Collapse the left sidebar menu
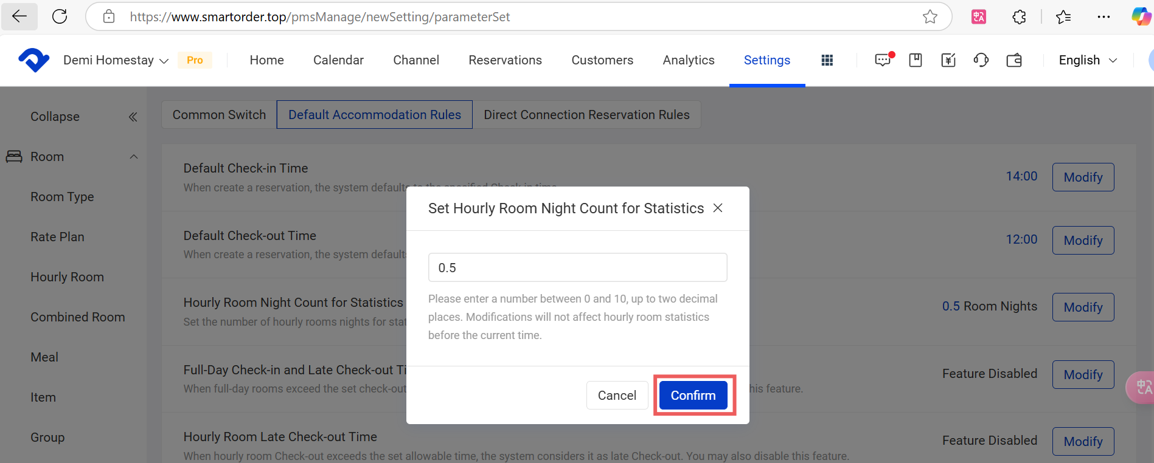1154x463 pixels. point(133,117)
